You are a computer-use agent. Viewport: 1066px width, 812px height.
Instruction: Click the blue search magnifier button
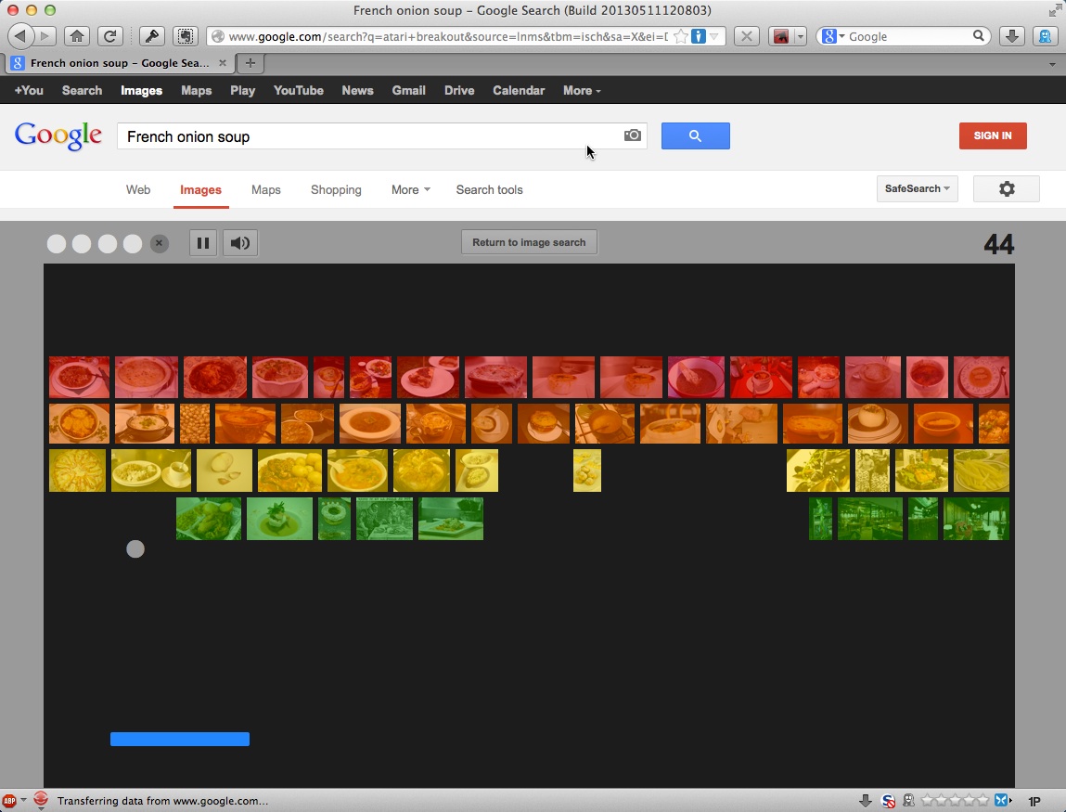tap(695, 135)
